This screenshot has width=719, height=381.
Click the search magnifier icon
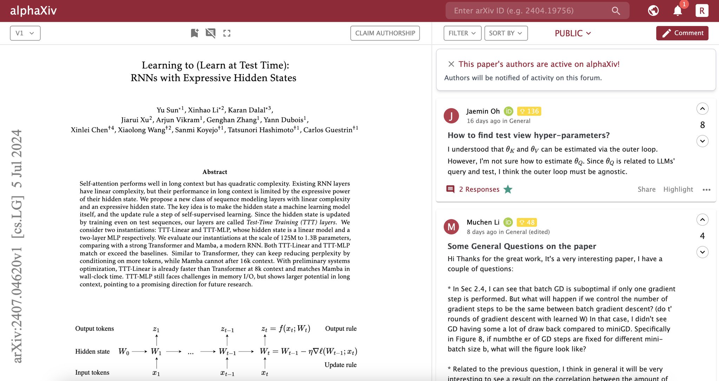coord(616,11)
